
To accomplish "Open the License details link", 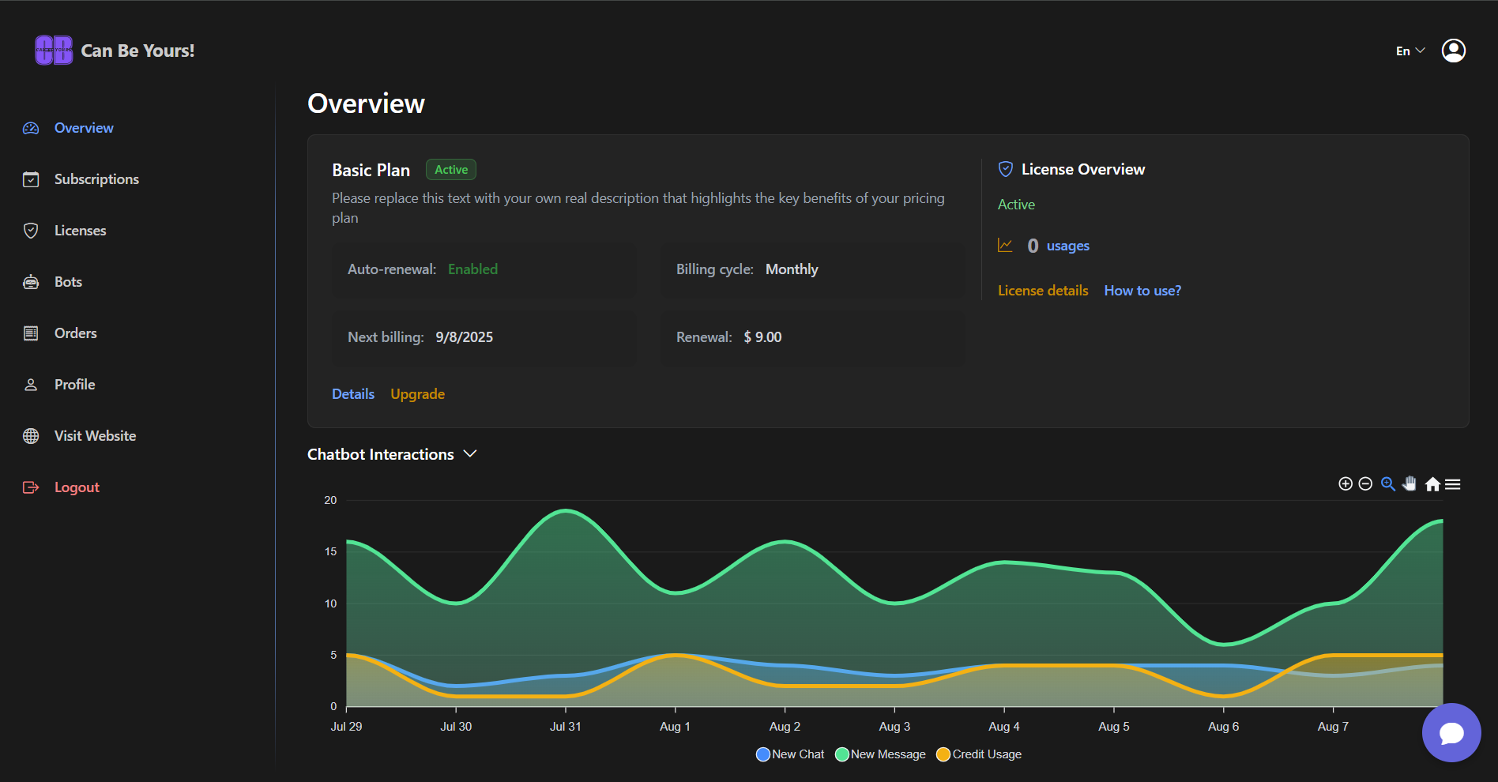I will (1043, 291).
